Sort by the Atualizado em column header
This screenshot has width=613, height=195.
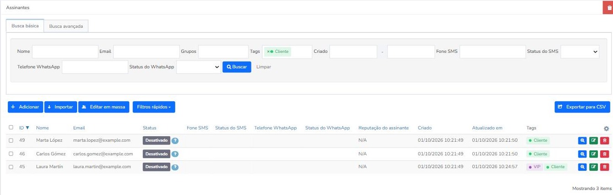(x=487, y=128)
